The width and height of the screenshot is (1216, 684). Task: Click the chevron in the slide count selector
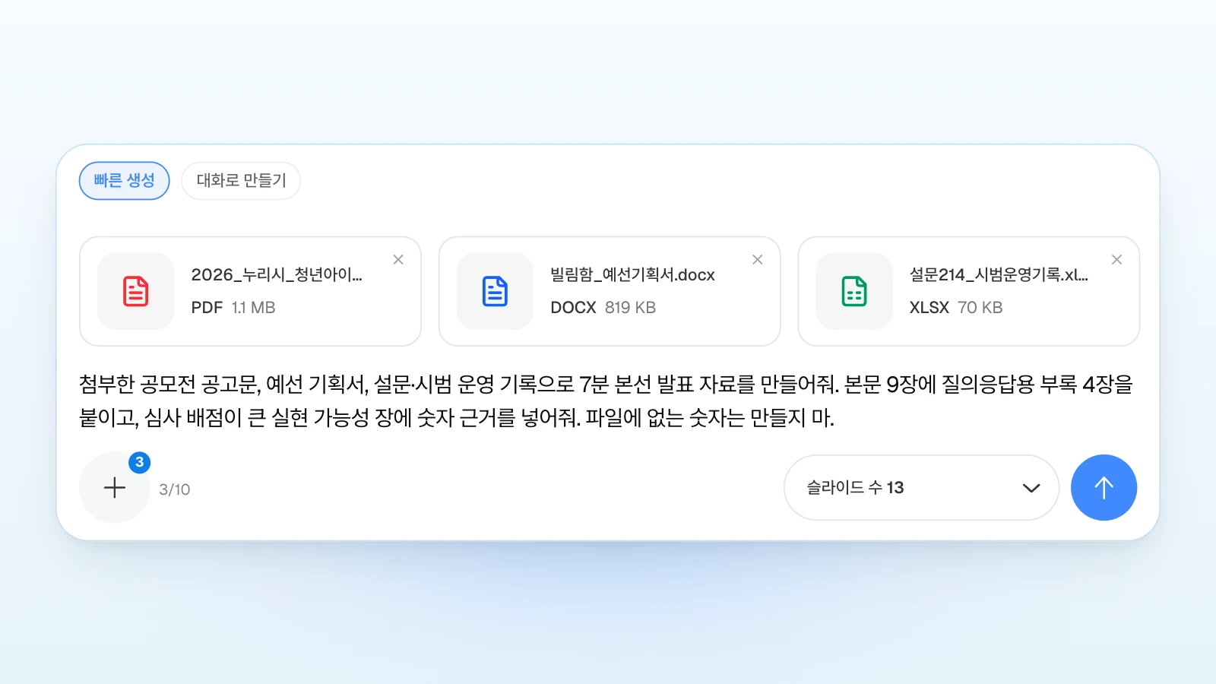coord(1031,488)
